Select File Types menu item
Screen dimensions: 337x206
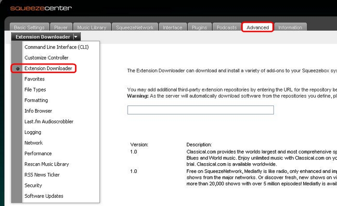click(35, 90)
